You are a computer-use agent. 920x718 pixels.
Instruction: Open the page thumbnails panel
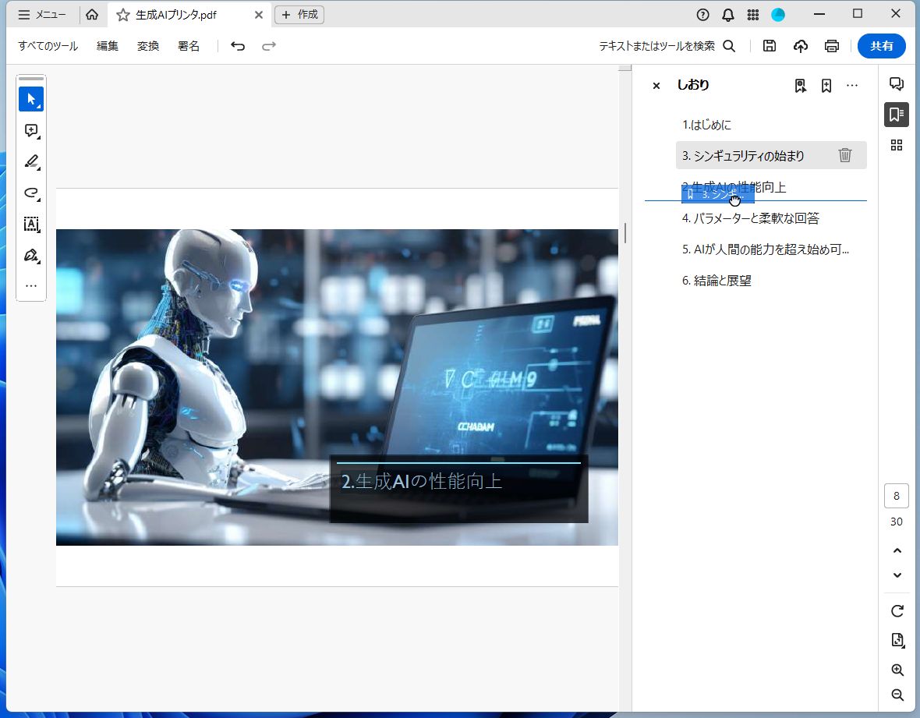(x=896, y=145)
